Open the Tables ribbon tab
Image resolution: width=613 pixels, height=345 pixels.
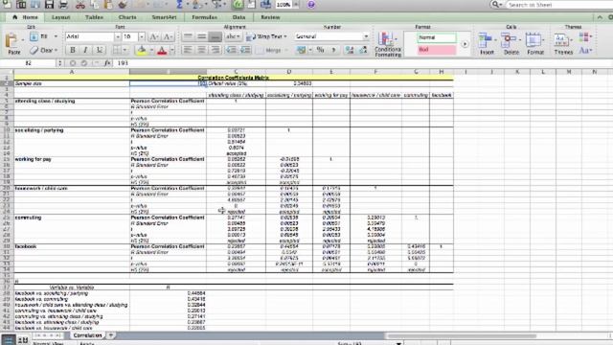(94, 17)
